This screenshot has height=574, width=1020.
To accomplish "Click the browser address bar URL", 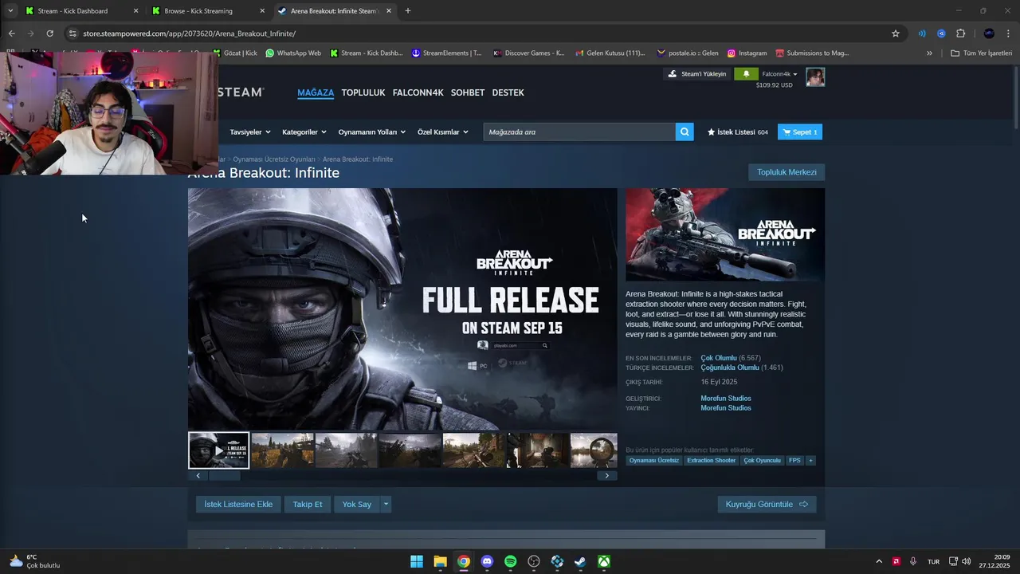I will [190, 33].
